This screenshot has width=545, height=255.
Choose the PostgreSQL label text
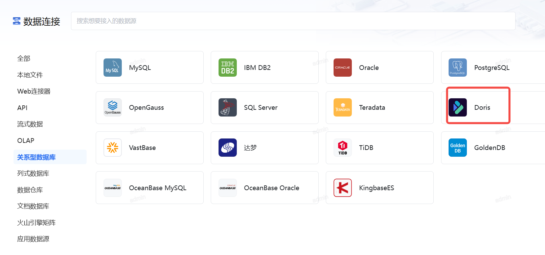492,68
